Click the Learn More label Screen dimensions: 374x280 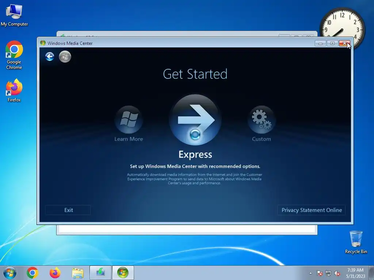coord(129,139)
